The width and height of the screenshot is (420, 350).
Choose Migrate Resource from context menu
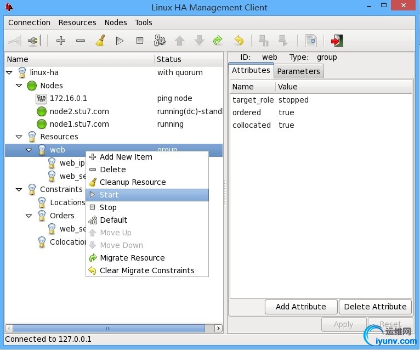coord(147,258)
